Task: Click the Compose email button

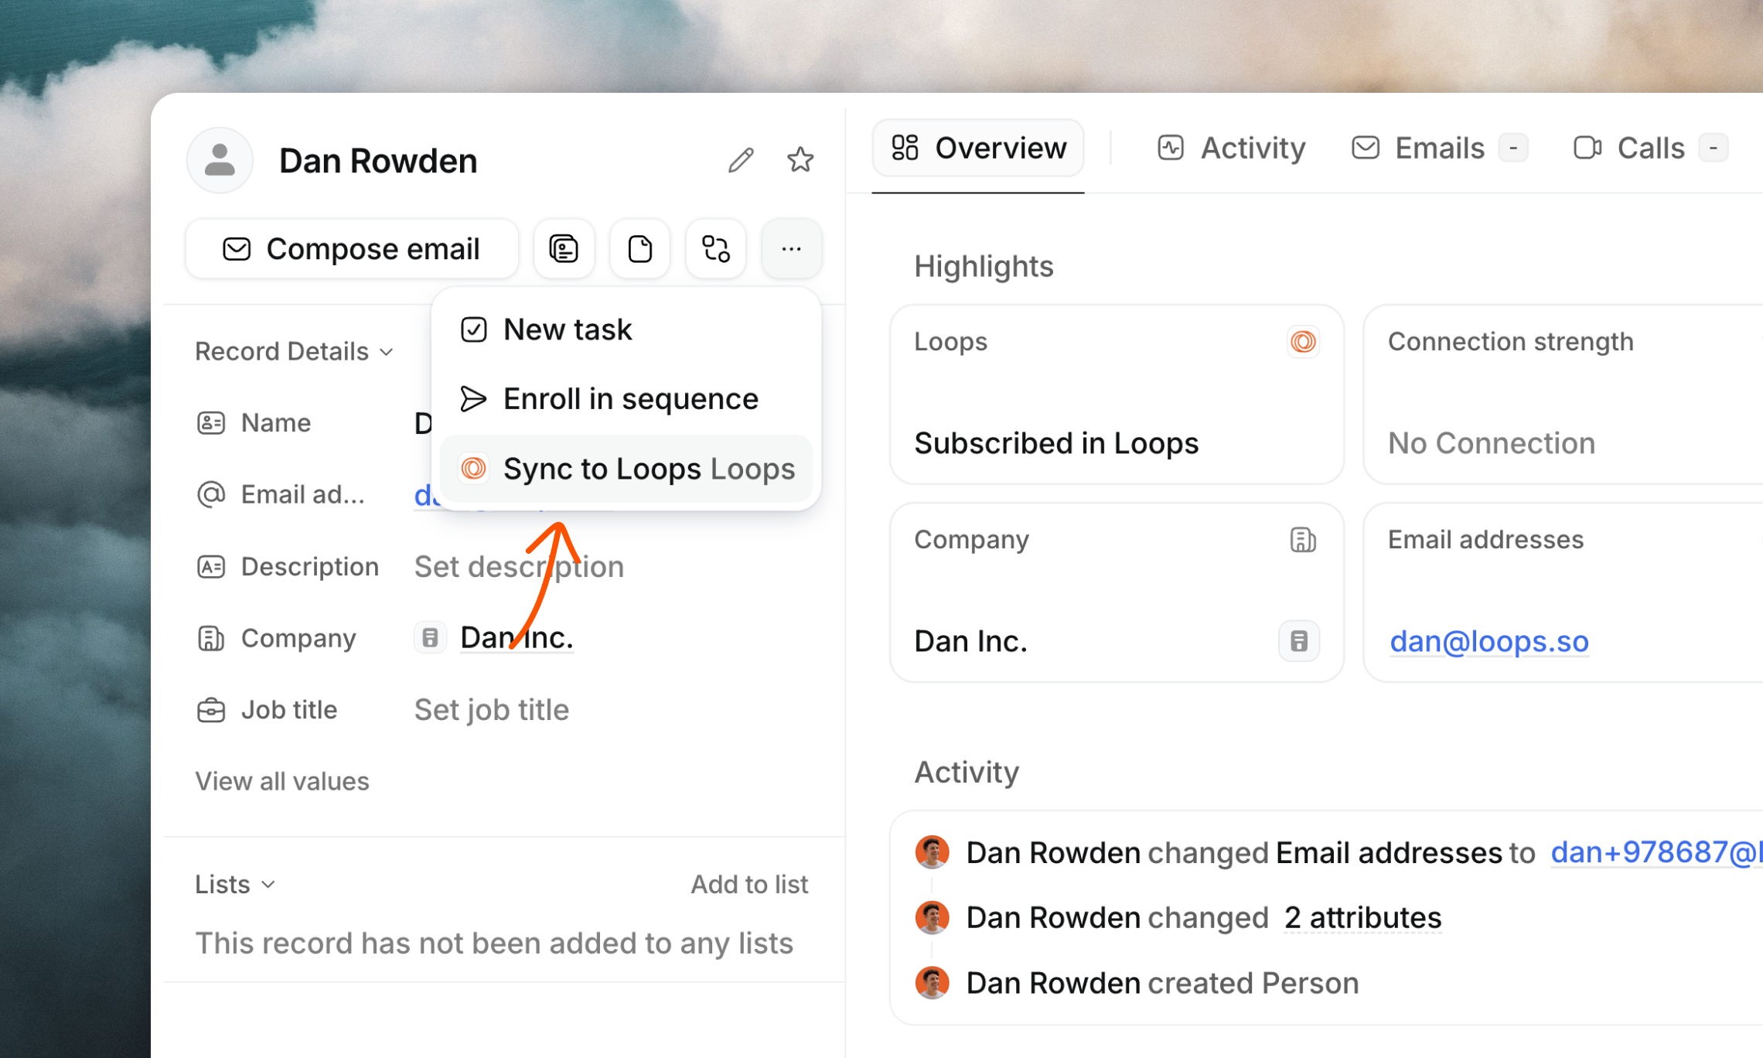Action: (352, 249)
